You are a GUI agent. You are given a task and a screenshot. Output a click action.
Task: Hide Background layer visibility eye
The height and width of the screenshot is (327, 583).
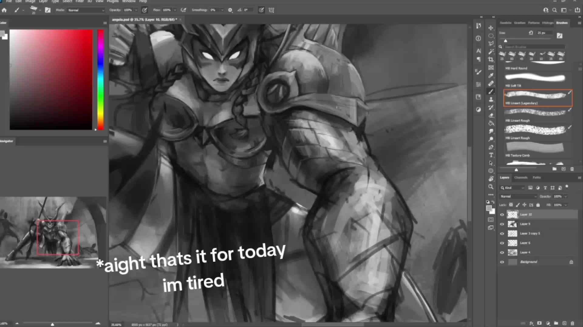502,262
